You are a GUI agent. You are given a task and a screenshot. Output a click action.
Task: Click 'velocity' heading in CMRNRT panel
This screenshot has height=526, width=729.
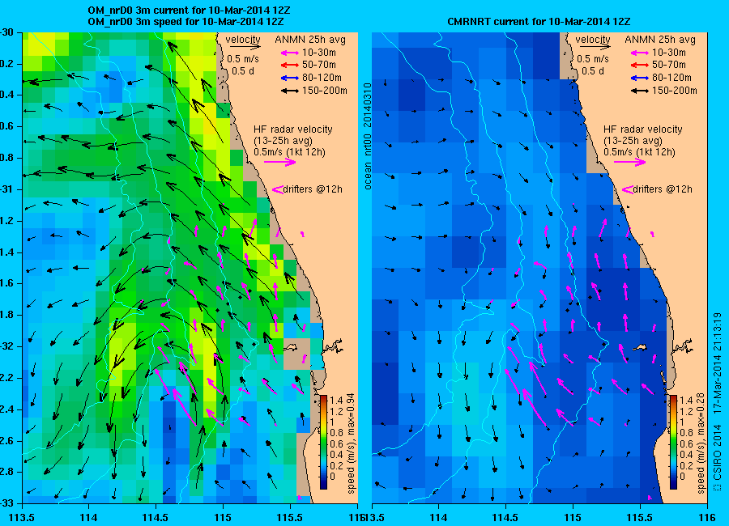click(593, 39)
